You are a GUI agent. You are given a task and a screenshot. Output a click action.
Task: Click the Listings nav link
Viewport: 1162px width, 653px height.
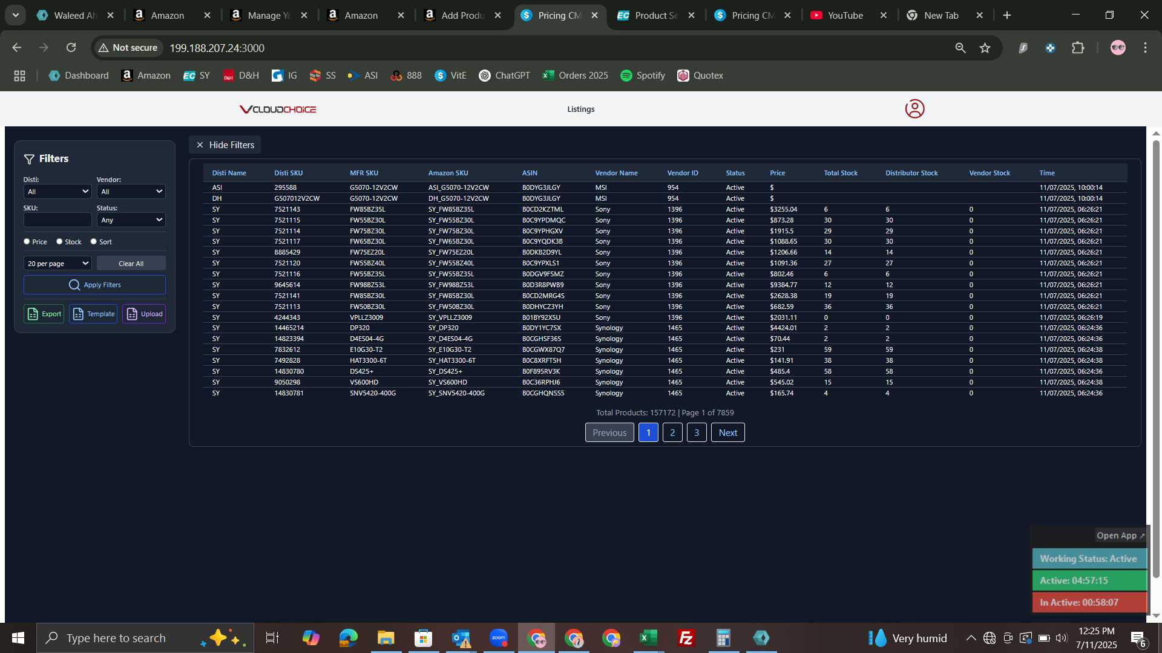(x=581, y=109)
